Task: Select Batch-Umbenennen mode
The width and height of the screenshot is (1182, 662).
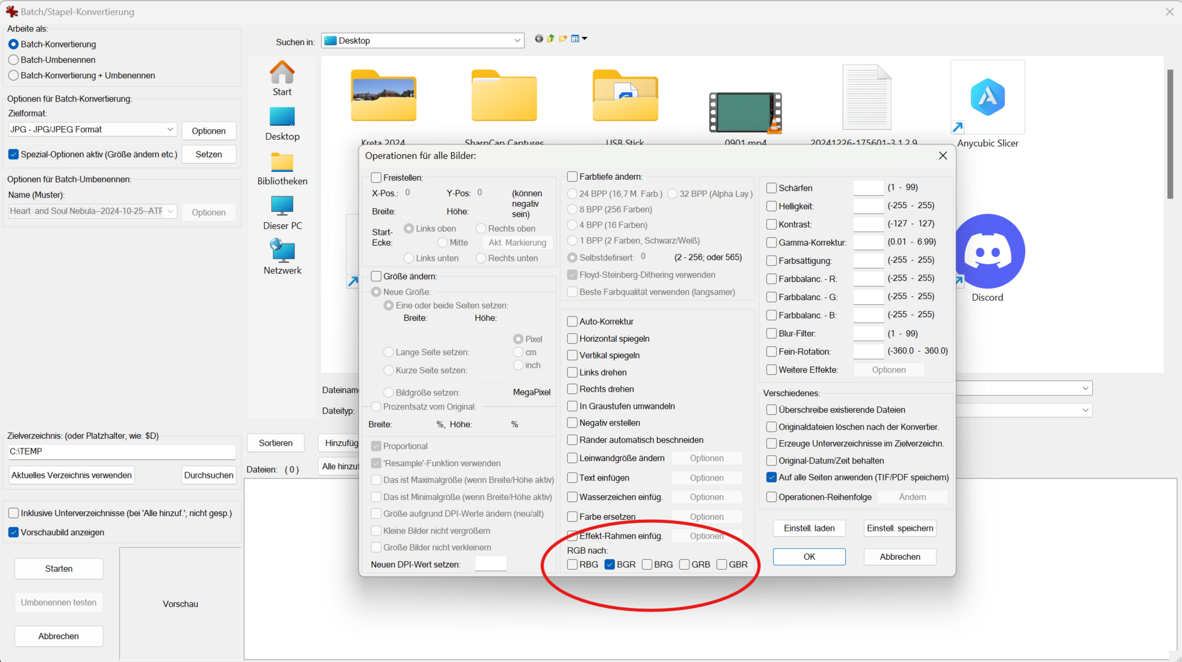Action: tap(14, 60)
